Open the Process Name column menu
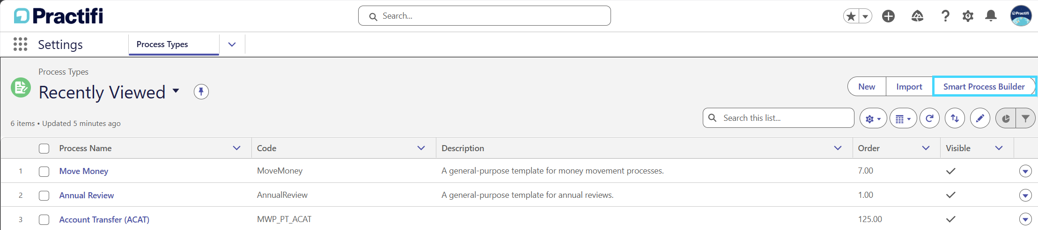 click(x=236, y=148)
